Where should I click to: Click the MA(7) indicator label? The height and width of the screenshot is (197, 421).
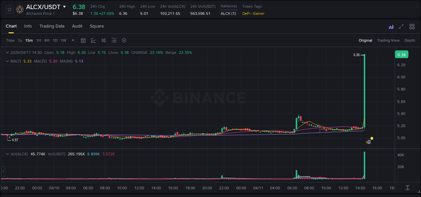(x=16, y=61)
